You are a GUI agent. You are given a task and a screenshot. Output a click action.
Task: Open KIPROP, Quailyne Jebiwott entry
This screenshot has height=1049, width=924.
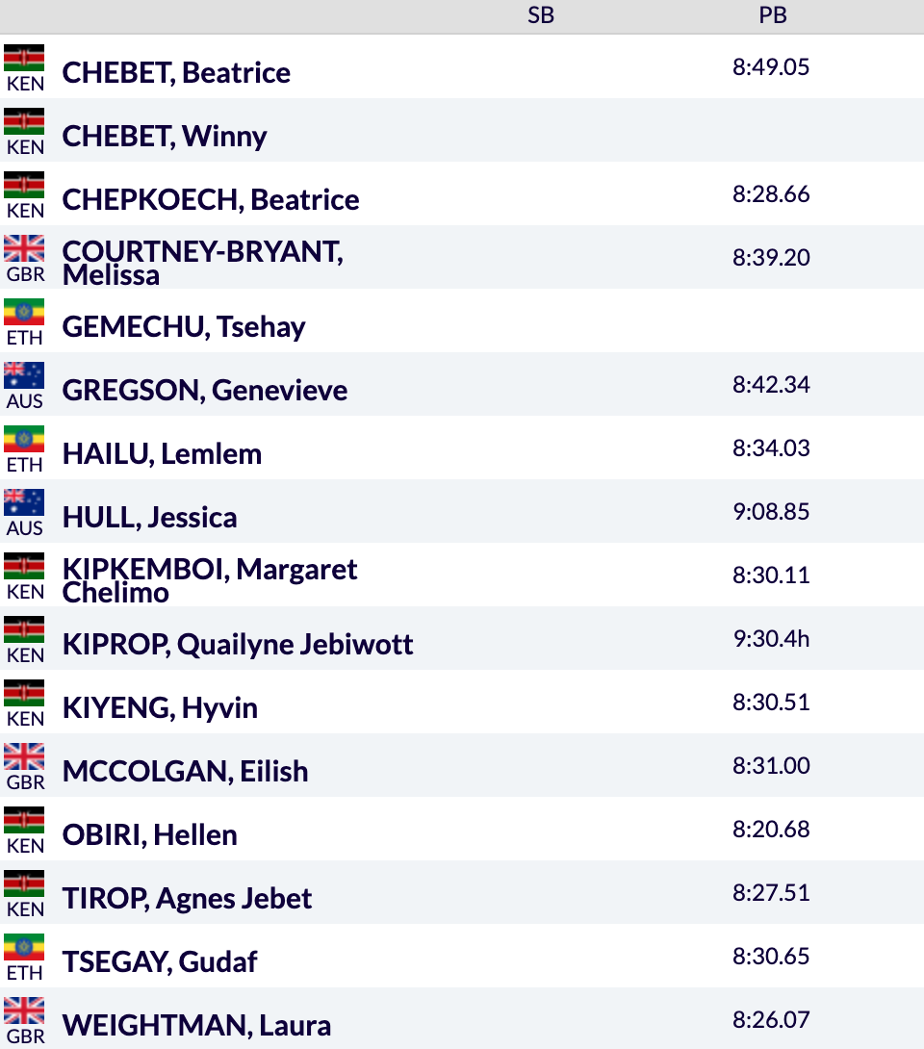click(238, 644)
